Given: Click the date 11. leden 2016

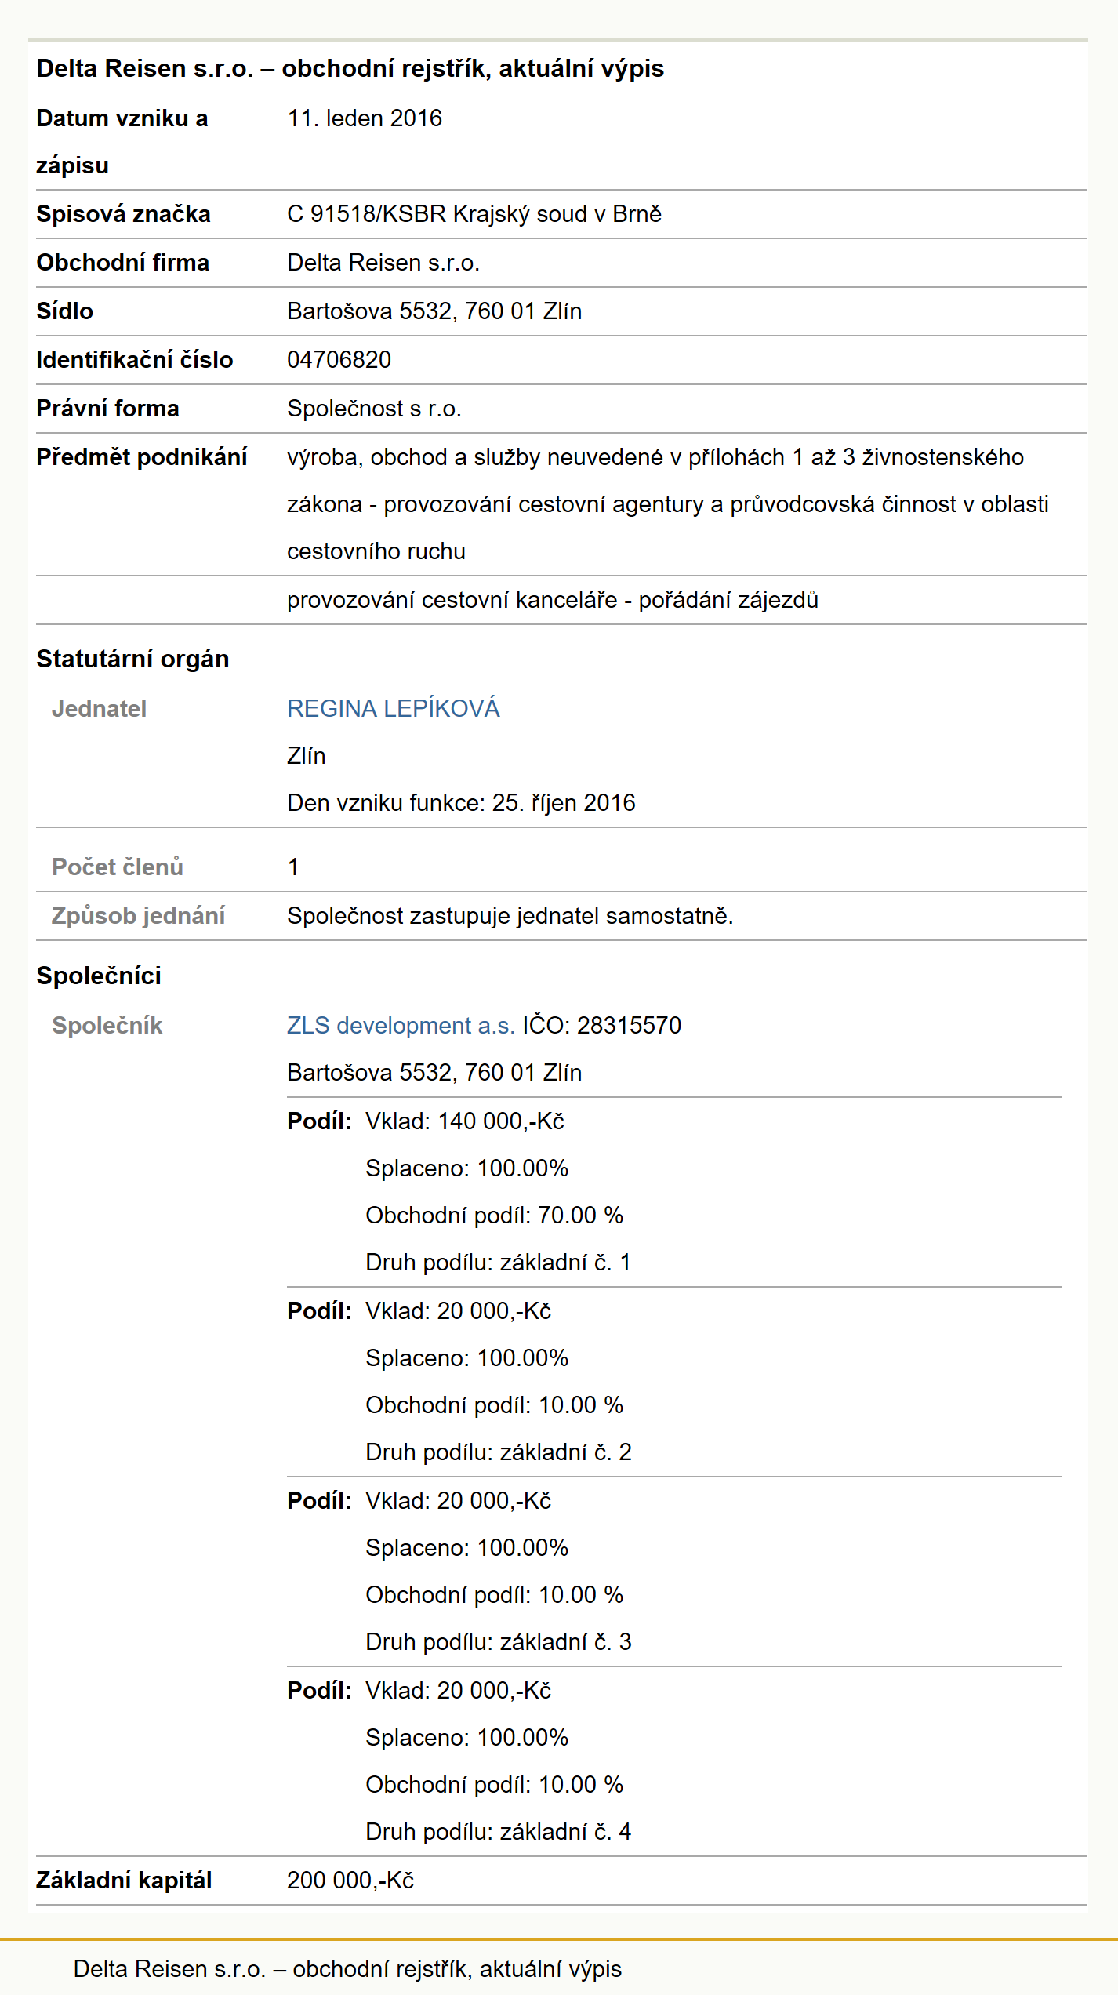Looking at the screenshot, I should (x=365, y=118).
